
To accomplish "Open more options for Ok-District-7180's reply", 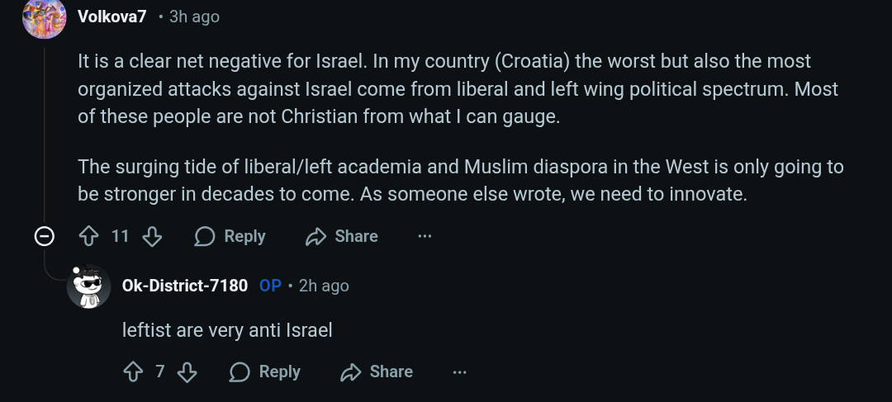I will click(x=460, y=372).
